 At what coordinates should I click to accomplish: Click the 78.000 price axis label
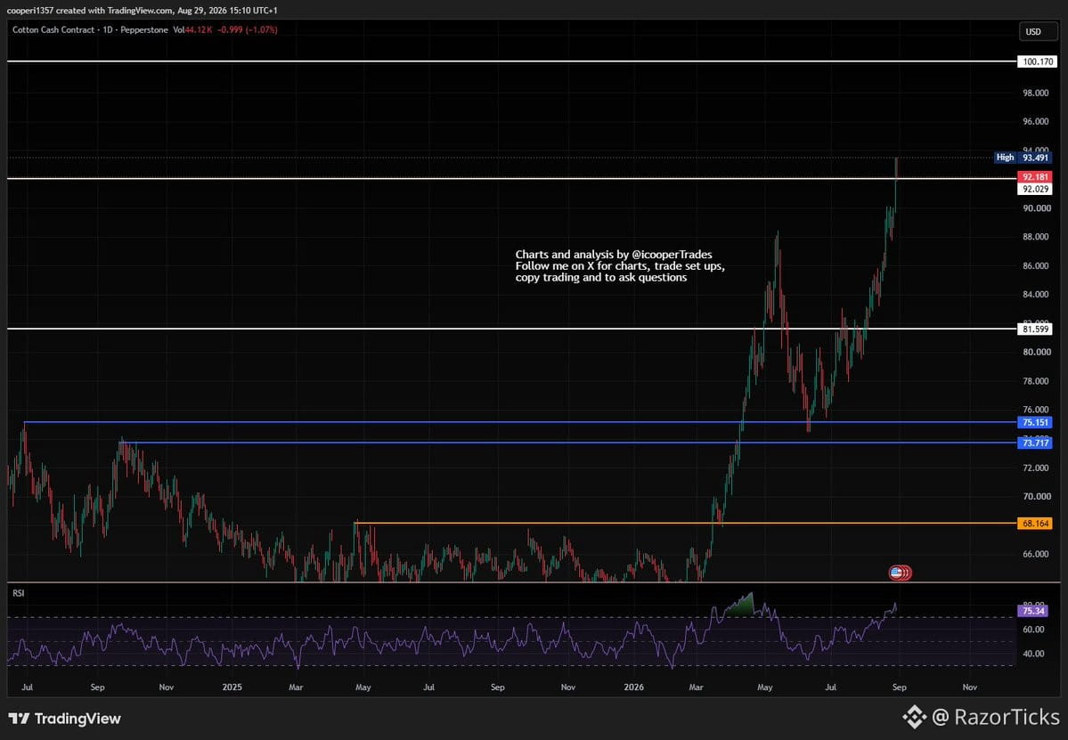1036,380
